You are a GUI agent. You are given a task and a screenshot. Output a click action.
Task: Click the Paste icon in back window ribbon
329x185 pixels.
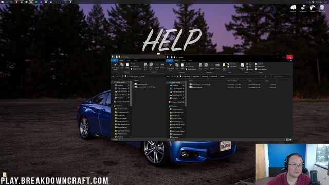[127, 66]
